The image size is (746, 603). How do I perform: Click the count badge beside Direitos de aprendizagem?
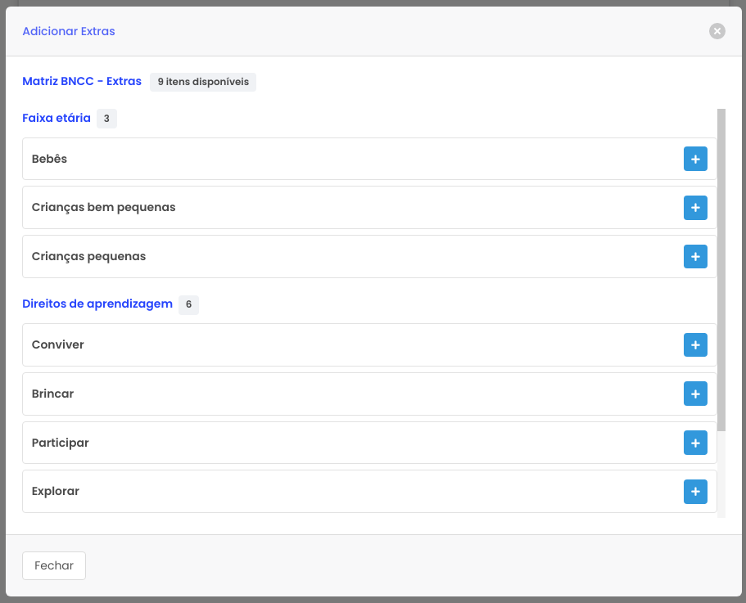[x=188, y=304]
